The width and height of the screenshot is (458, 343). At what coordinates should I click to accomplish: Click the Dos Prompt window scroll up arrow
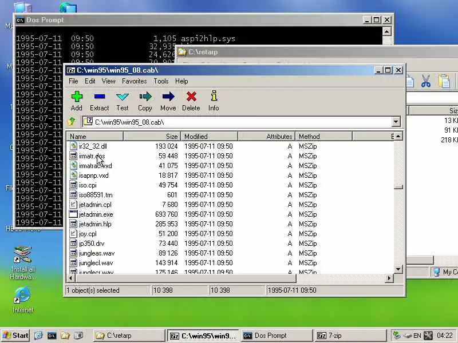pyautogui.click(x=387, y=31)
